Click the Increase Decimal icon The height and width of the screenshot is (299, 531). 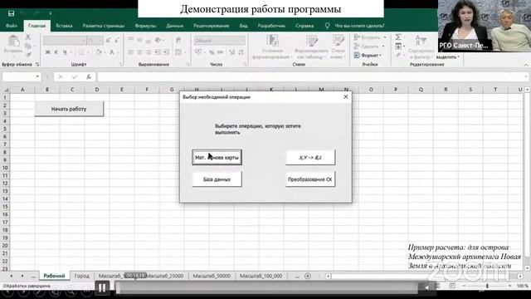232,52
